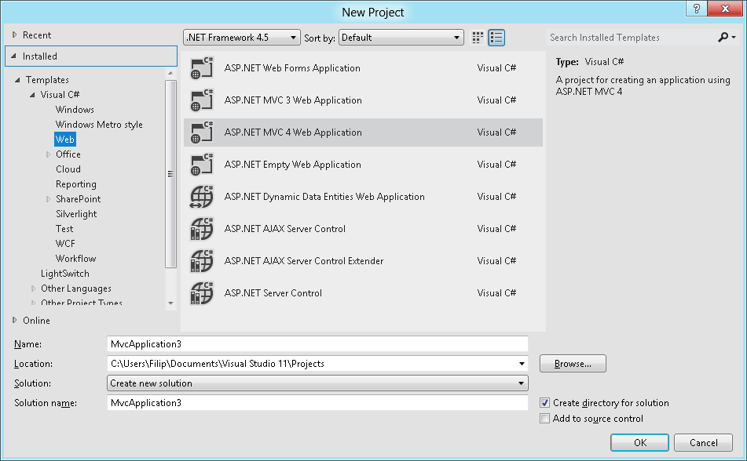This screenshot has height=461, width=747.
Task: Expand the Office tree node arrow
Action: [48, 154]
